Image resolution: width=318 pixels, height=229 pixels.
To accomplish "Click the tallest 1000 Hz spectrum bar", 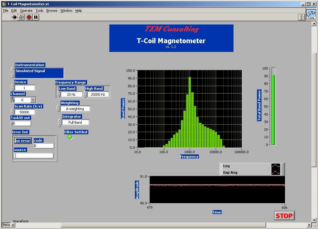I will pyautogui.click(x=190, y=112).
